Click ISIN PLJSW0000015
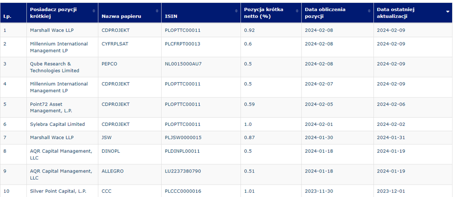 point(183,137)
